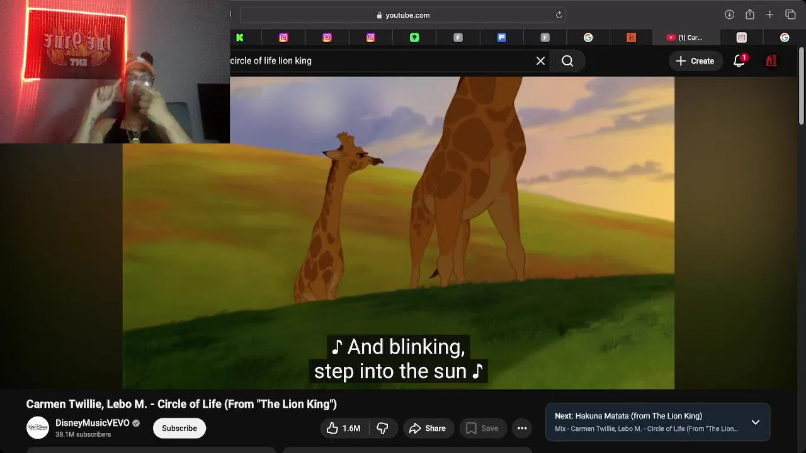Click the verified badge beside DisneyMusicVEVO
Image resolution: width=806 pixels, height=453 pixels.
[x=136, y=423]
